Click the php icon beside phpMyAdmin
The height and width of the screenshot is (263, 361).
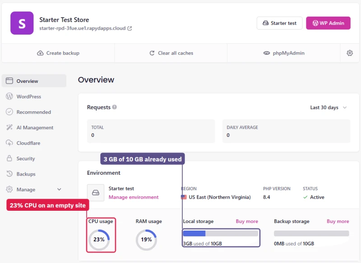pyautogui.click(x=267, y=53)
